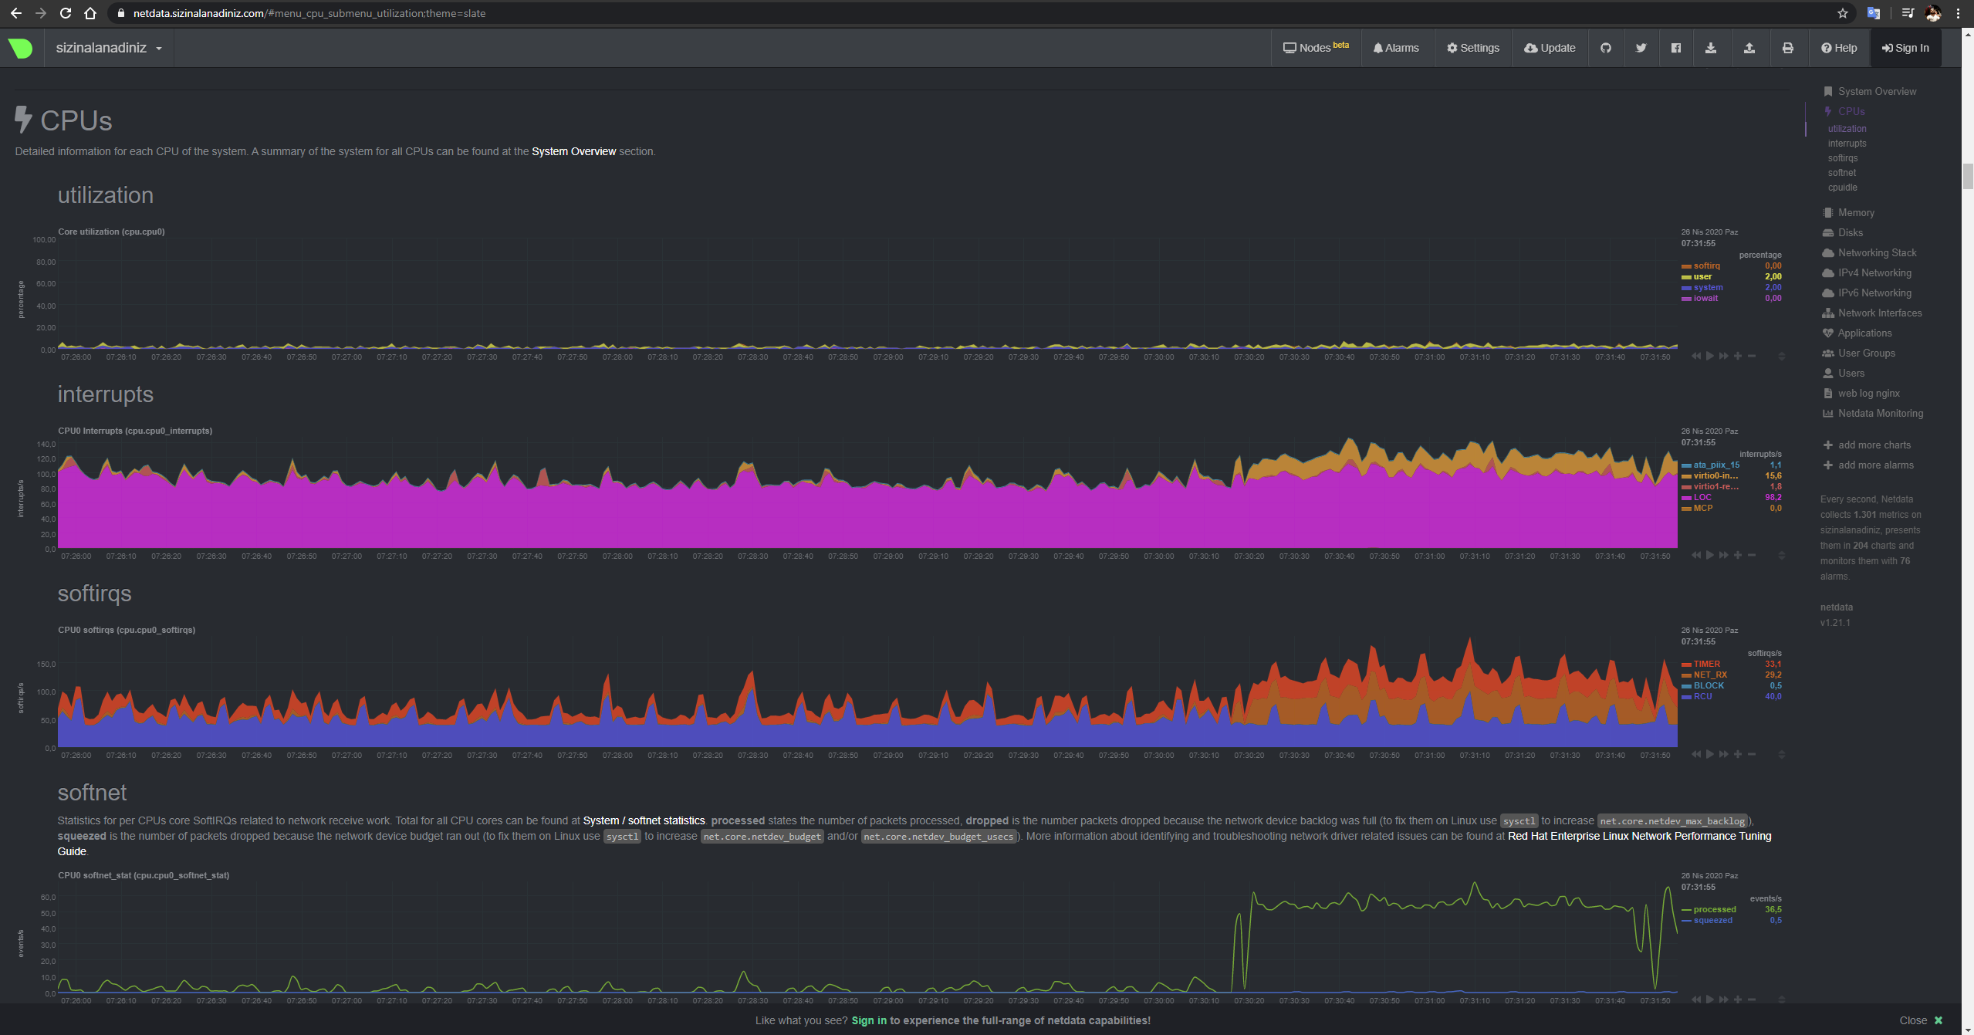This screenshot has width=1974, height=1035.
Task: Pan the Core utilization chart left
Action: pyautogui.click(x=1696, y=356)
